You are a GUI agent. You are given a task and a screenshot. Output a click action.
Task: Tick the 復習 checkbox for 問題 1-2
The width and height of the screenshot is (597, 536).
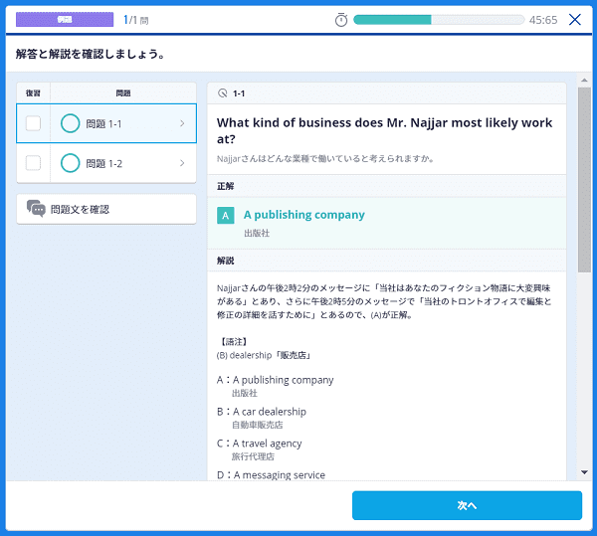pyautogui.click(x=33, y=163)
